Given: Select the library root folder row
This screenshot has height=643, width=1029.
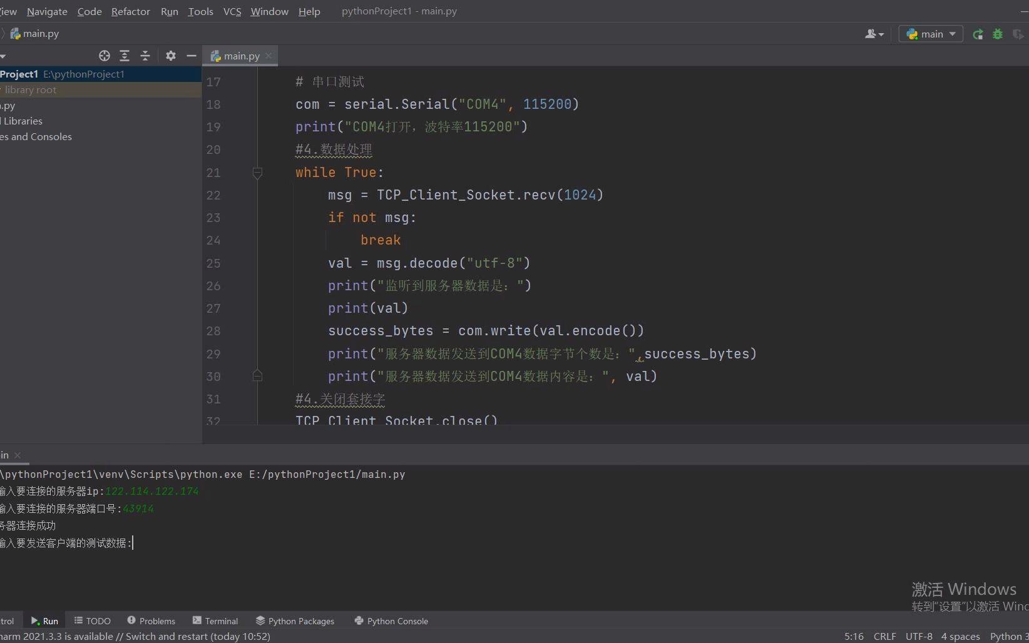Looking at the screenshot, I should [x=100, y=89].
